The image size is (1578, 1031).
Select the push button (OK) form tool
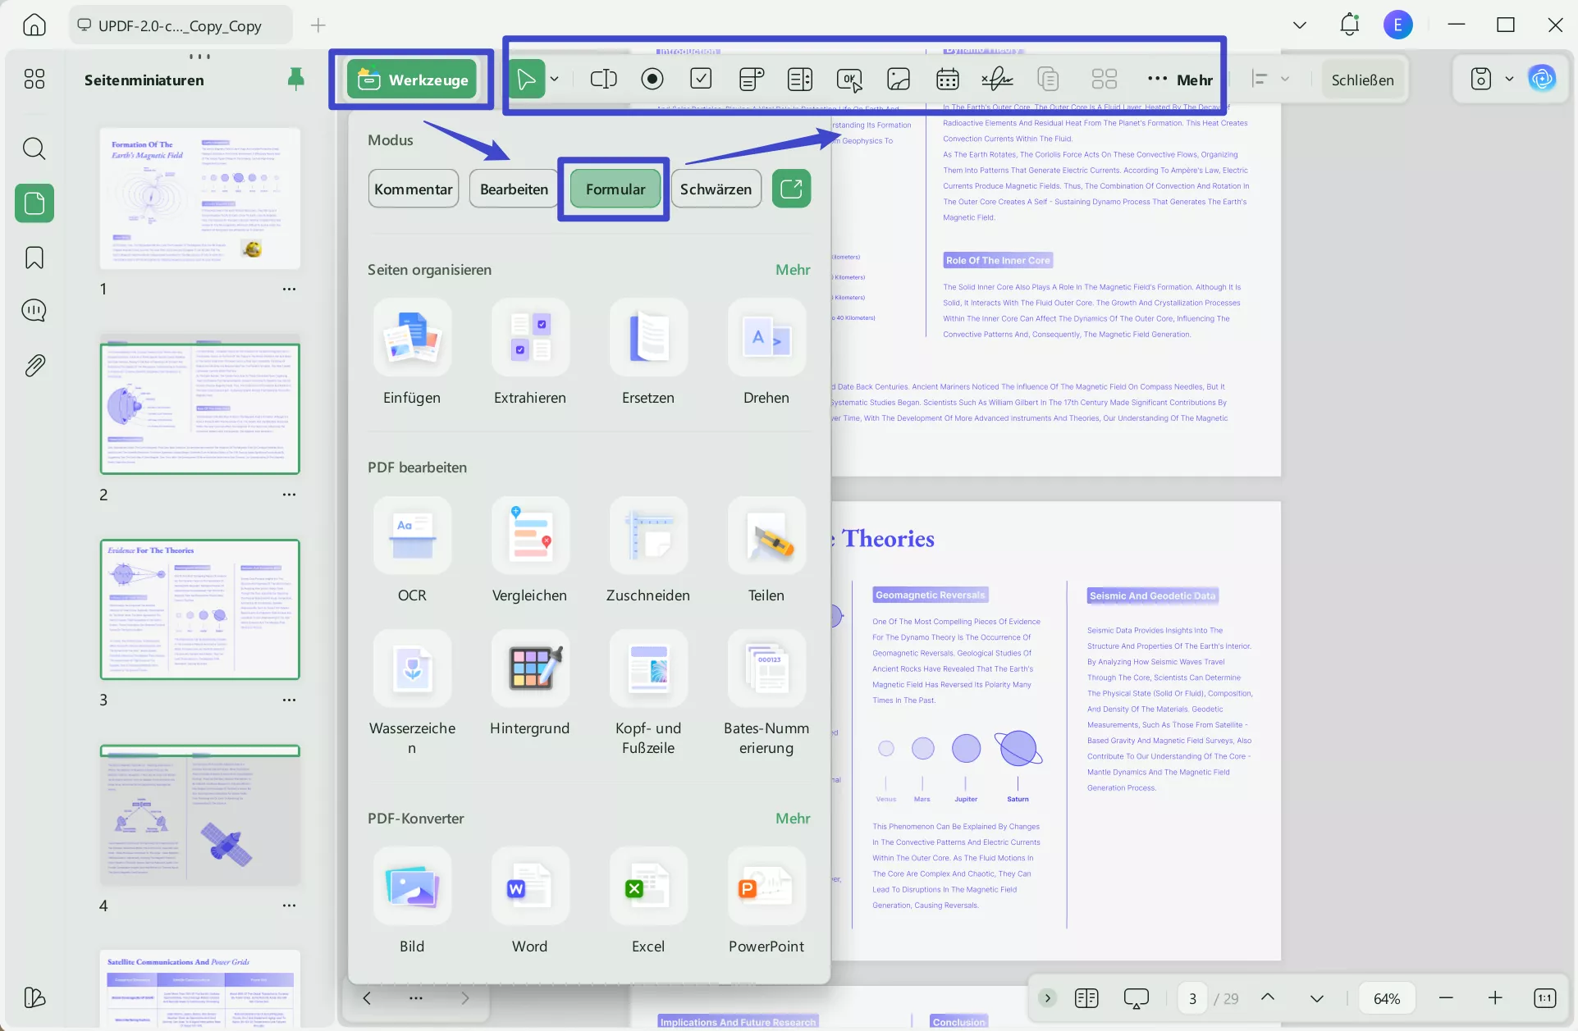coord(849,80)
